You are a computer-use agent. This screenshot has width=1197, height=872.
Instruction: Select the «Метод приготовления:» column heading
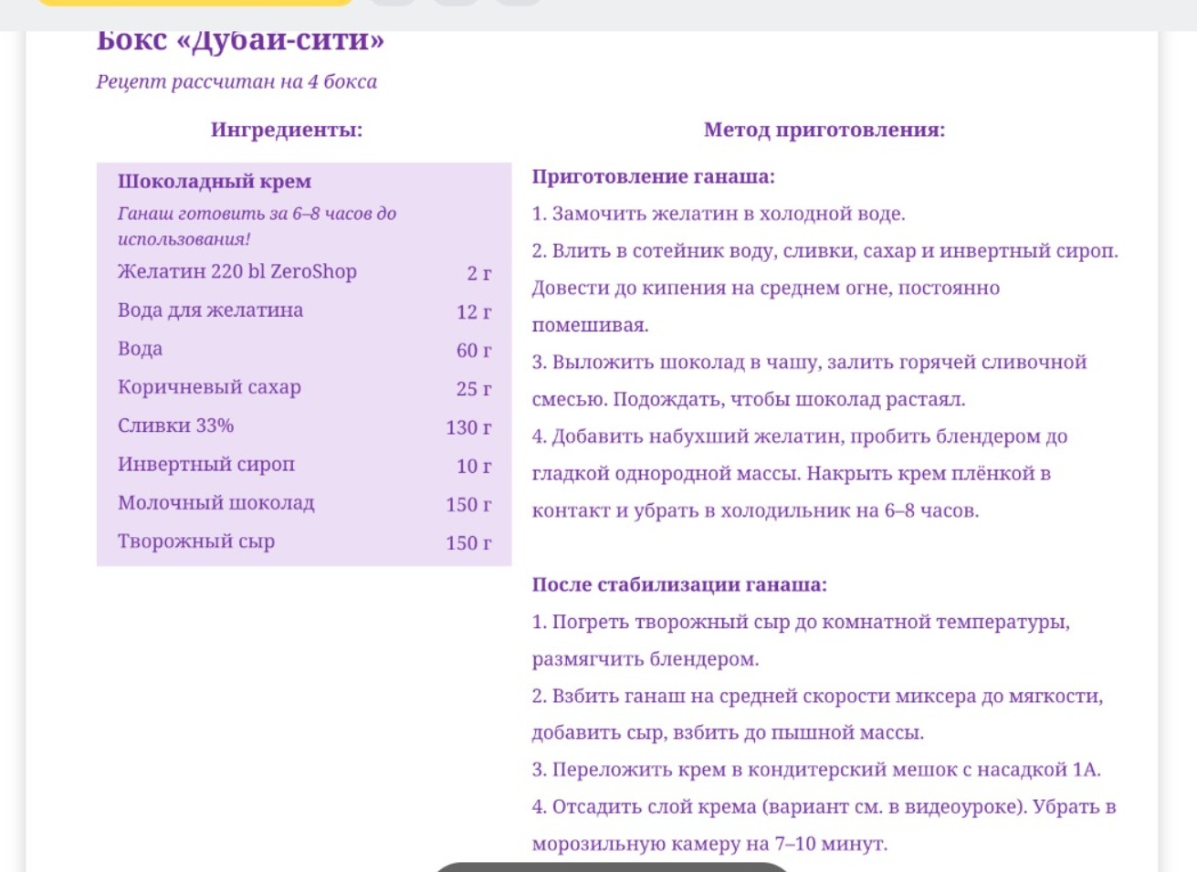(x=824, y=130)
